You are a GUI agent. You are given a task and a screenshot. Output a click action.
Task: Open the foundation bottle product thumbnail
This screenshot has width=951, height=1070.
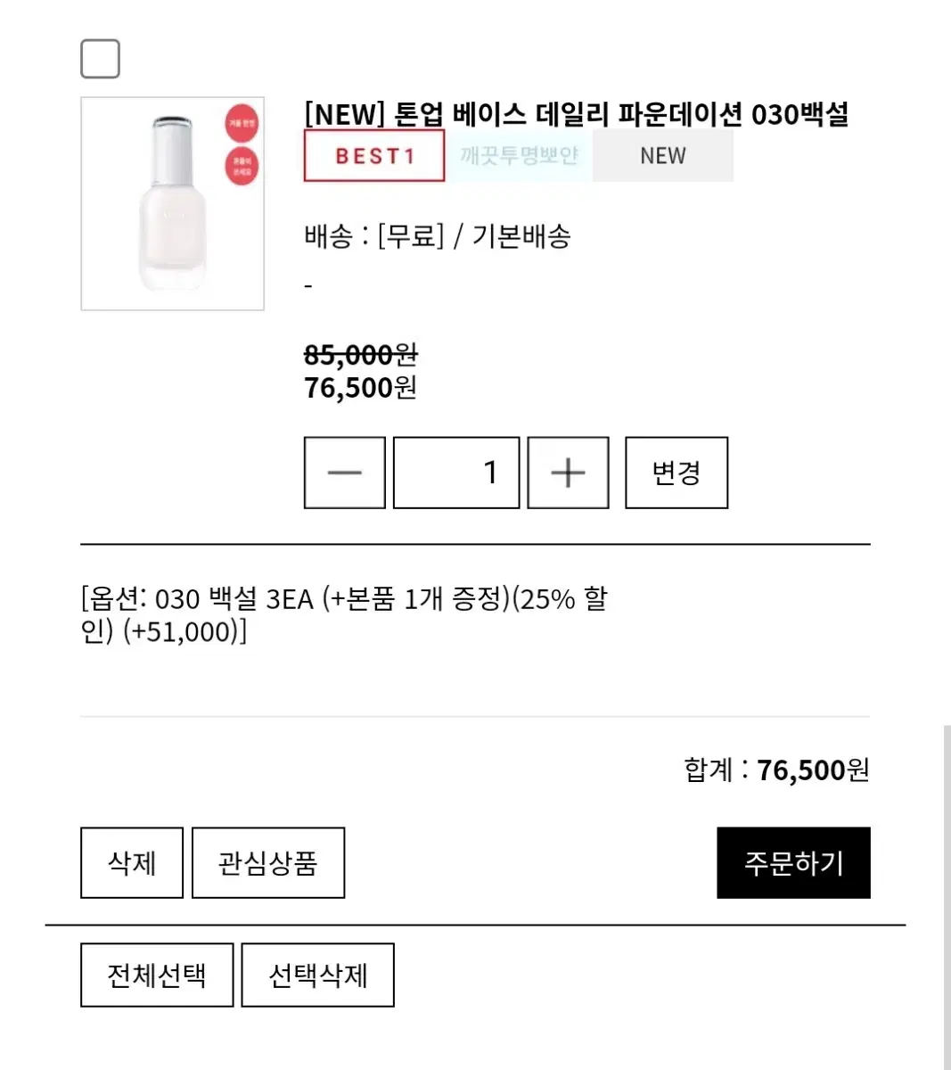coord(172,203)
